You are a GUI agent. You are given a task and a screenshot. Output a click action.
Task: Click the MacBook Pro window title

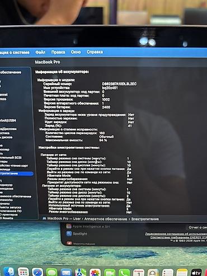pyautogui.click(x=48, y=62)
